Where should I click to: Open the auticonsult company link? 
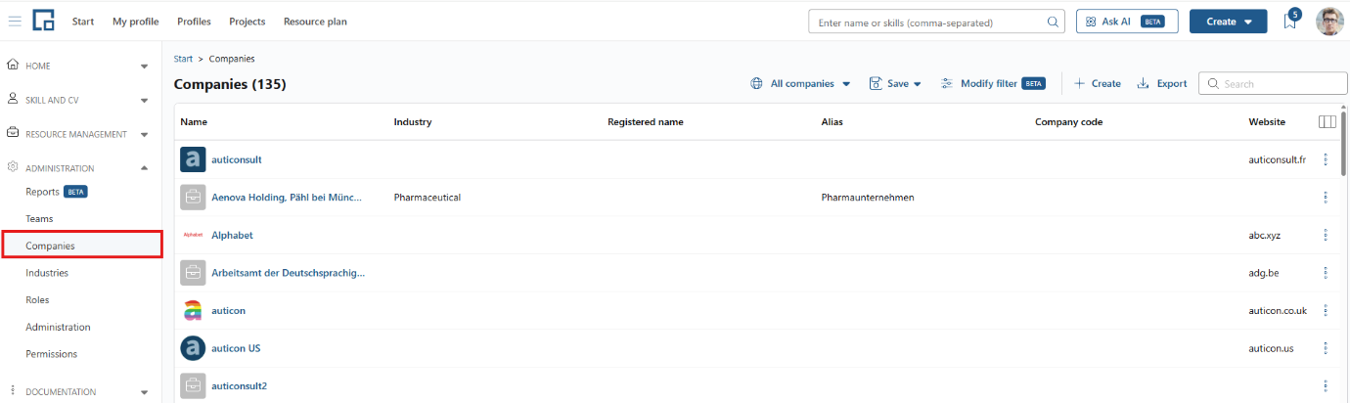(x=237, y=159)
